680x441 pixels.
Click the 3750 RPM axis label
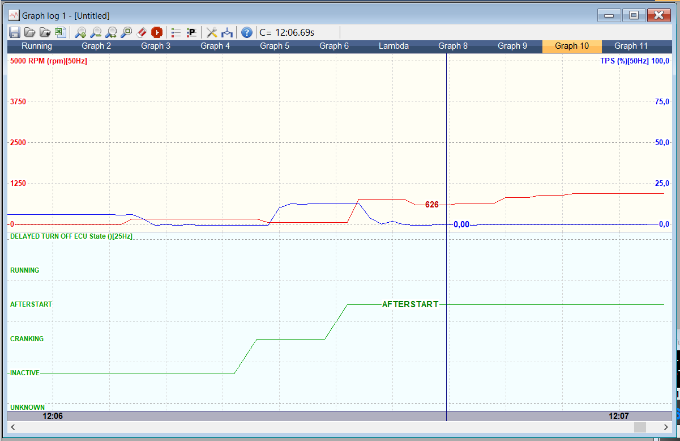point(18,101)
